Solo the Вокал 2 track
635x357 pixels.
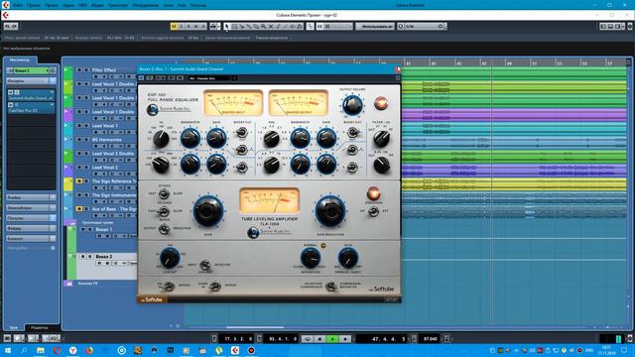tap(90, 257)
